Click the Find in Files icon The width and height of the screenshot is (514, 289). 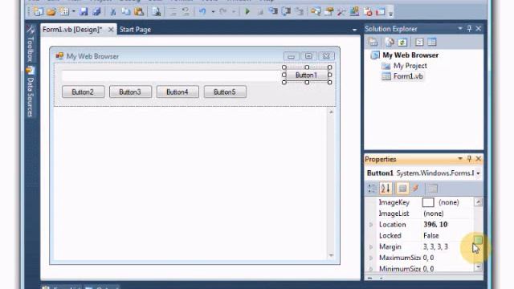[x=157, y=12]
